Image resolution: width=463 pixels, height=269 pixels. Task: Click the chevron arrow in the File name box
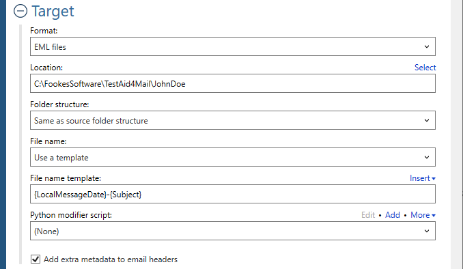[x=427, y=158]
